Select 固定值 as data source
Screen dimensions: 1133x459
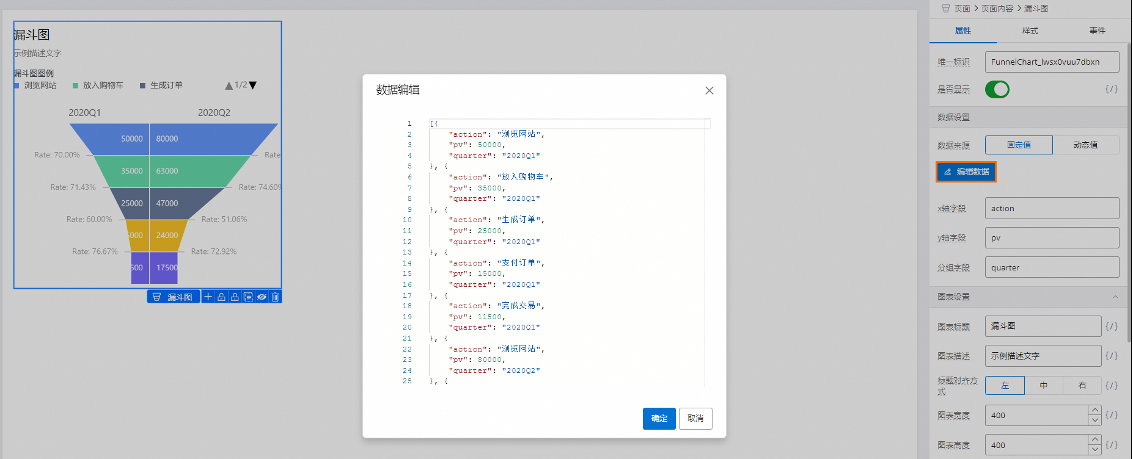pyautogui.click(x=1019, y=145)
